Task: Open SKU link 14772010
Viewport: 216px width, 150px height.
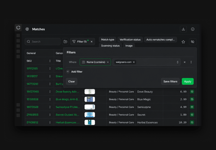Action: point(32,84)
